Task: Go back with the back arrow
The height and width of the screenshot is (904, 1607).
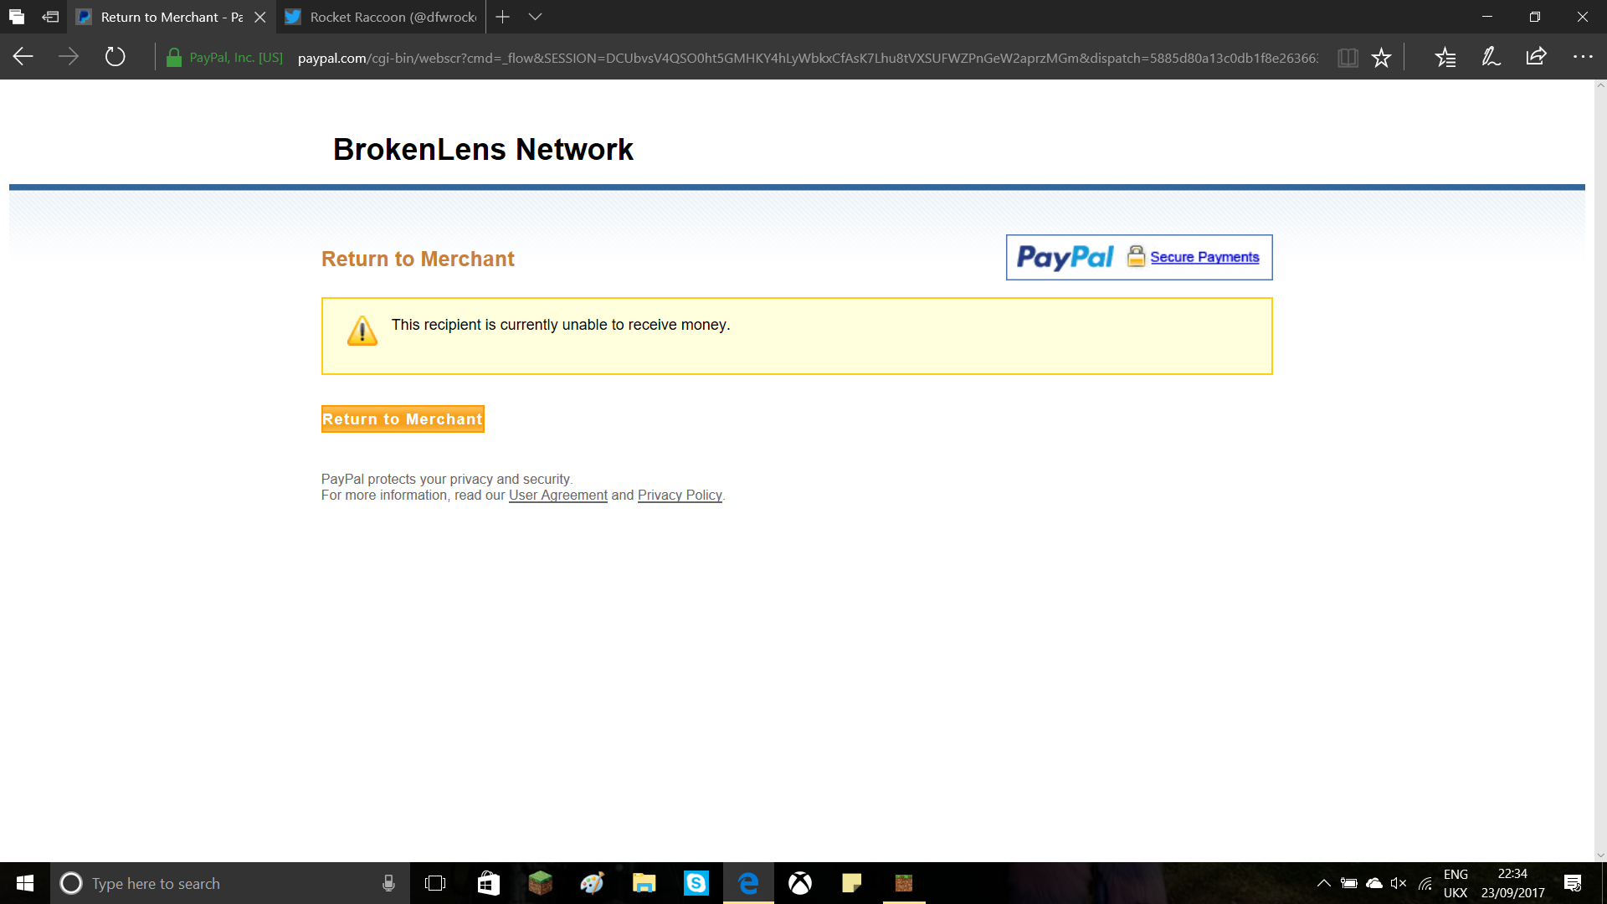Action: [23, 57]
